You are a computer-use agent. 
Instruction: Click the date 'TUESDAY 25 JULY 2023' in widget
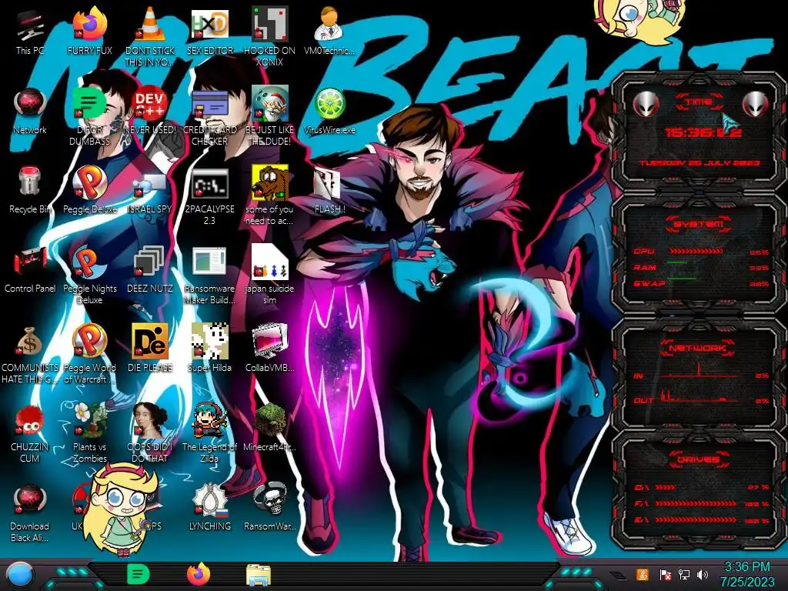pyautogui.click(x=699, y=163)
